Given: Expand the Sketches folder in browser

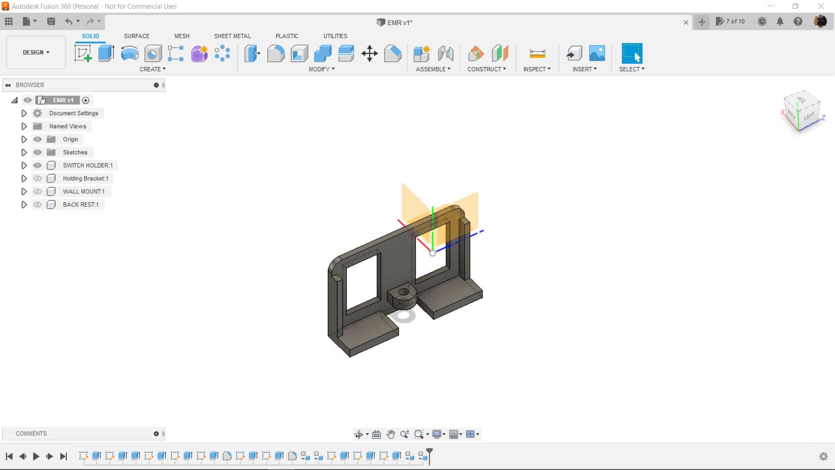Looking at the screenshot, I should pos(24,152).
